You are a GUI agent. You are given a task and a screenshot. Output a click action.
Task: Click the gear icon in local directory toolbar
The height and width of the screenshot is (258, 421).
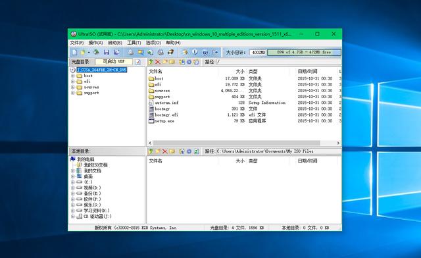coord(189,151)
